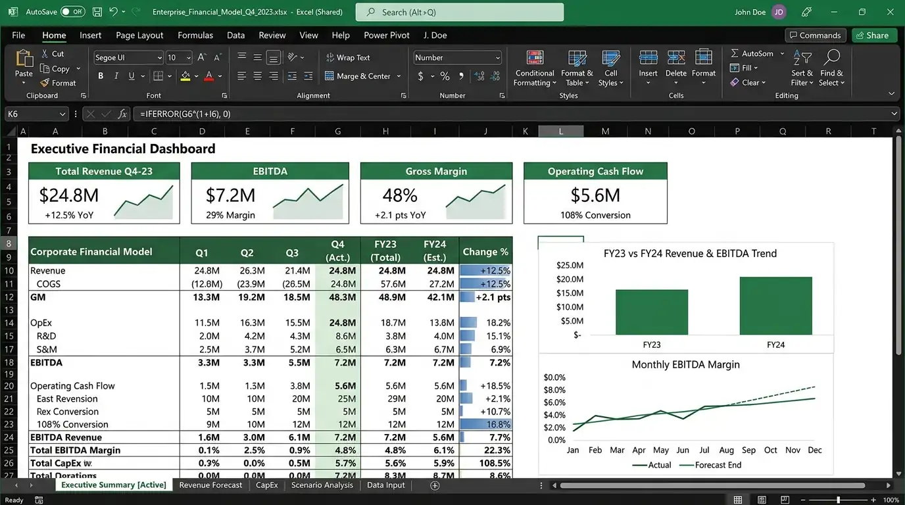Click the Sort & Filter icon

point(802,59)
